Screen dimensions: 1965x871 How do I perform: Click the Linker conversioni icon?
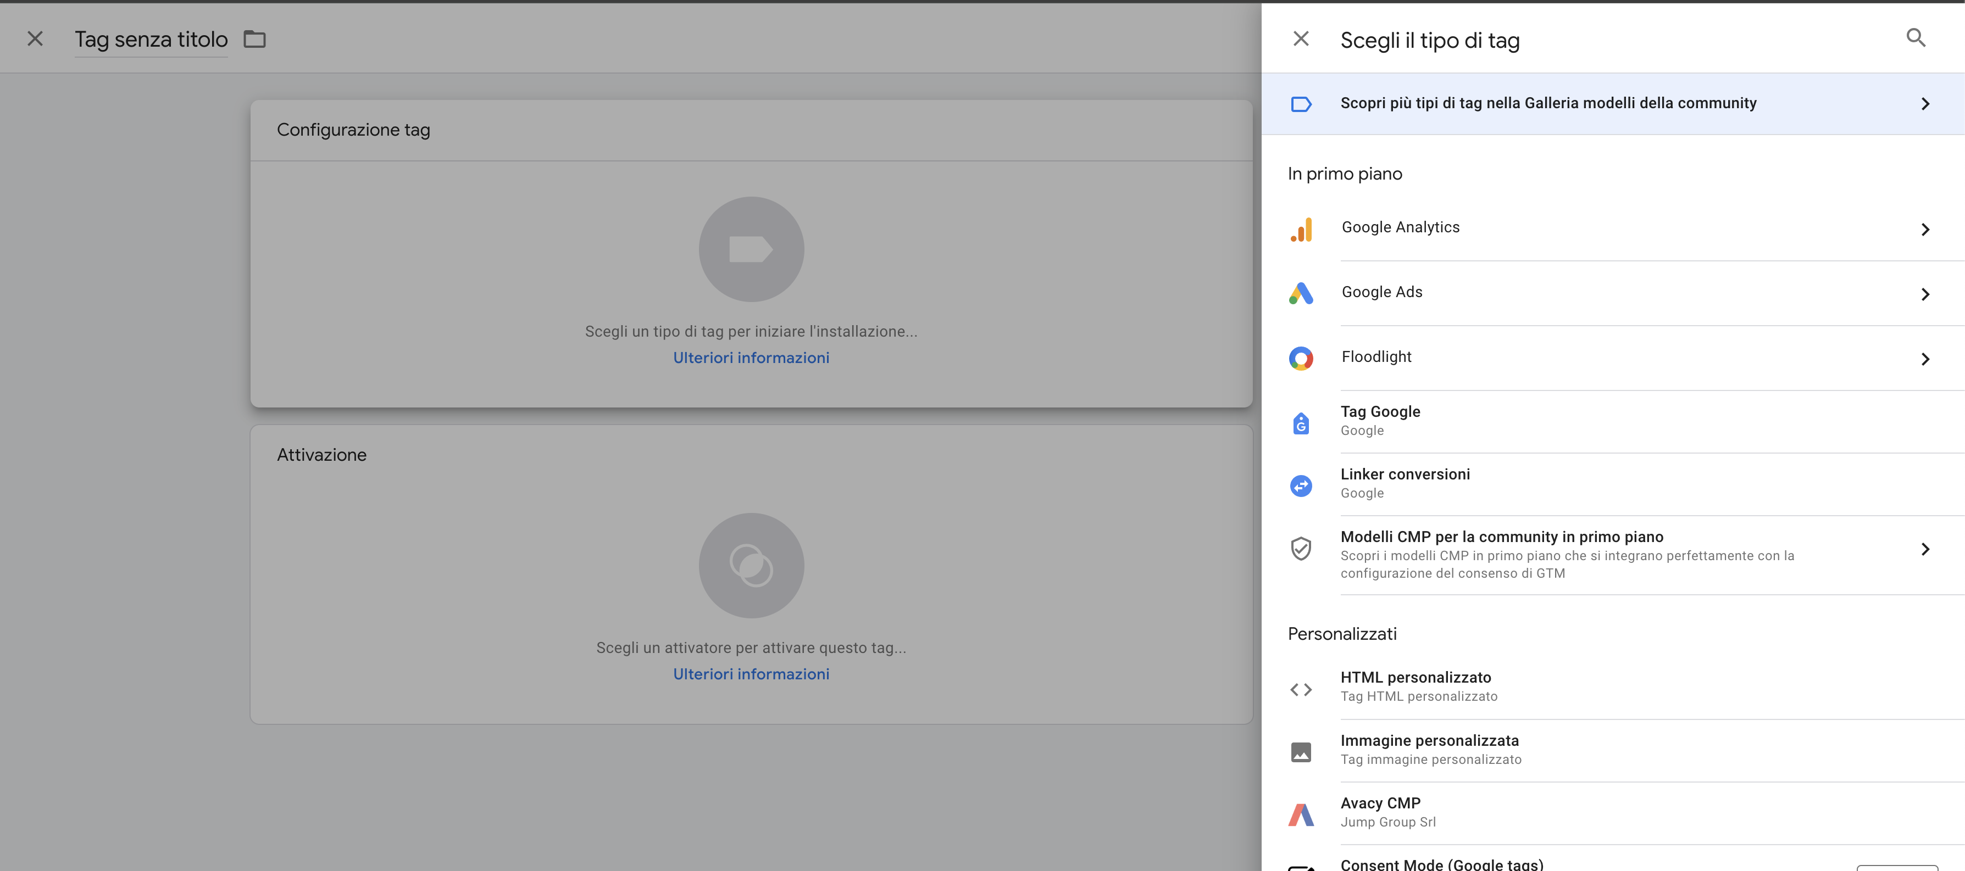click(x=1301, y=485)
